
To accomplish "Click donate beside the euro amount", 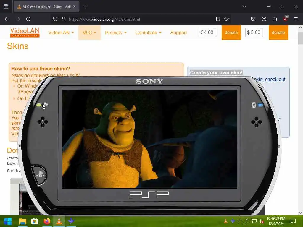I will [x=231, y=33].
